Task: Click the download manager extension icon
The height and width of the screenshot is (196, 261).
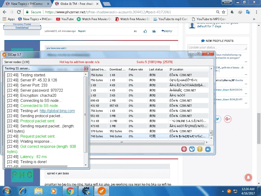Action: pos(232,12)
